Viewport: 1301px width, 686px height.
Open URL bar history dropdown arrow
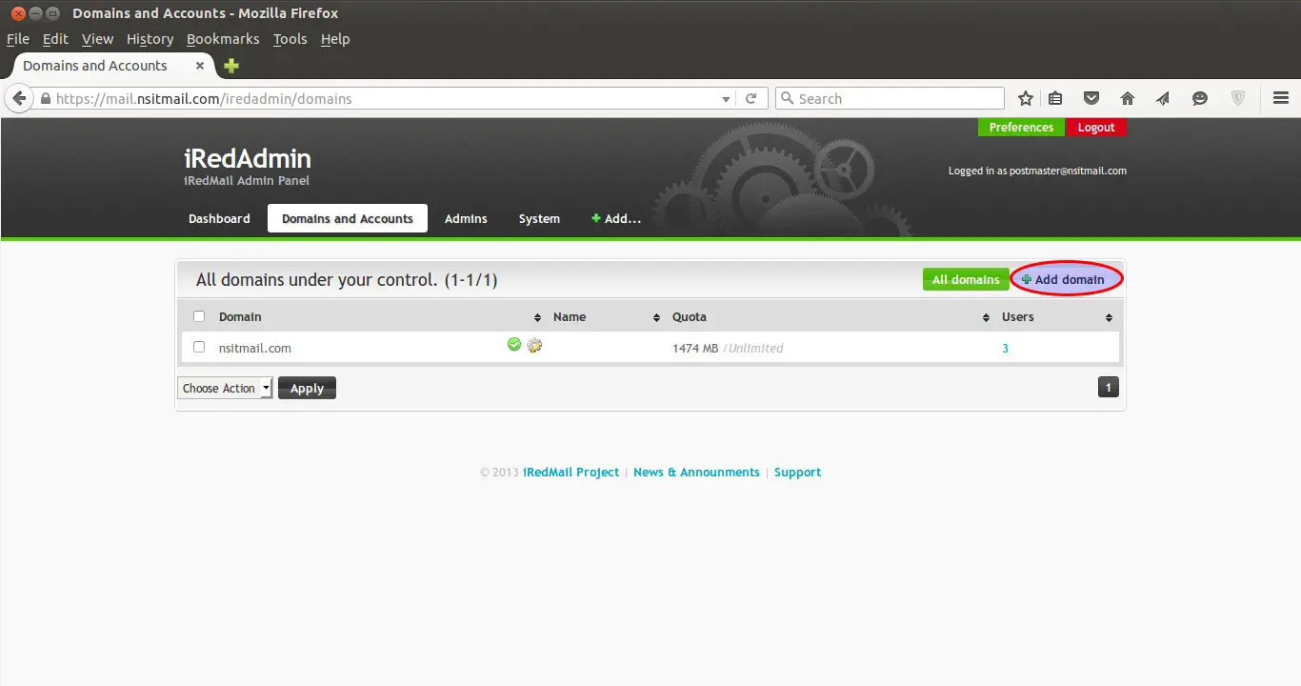click(727, 99)
